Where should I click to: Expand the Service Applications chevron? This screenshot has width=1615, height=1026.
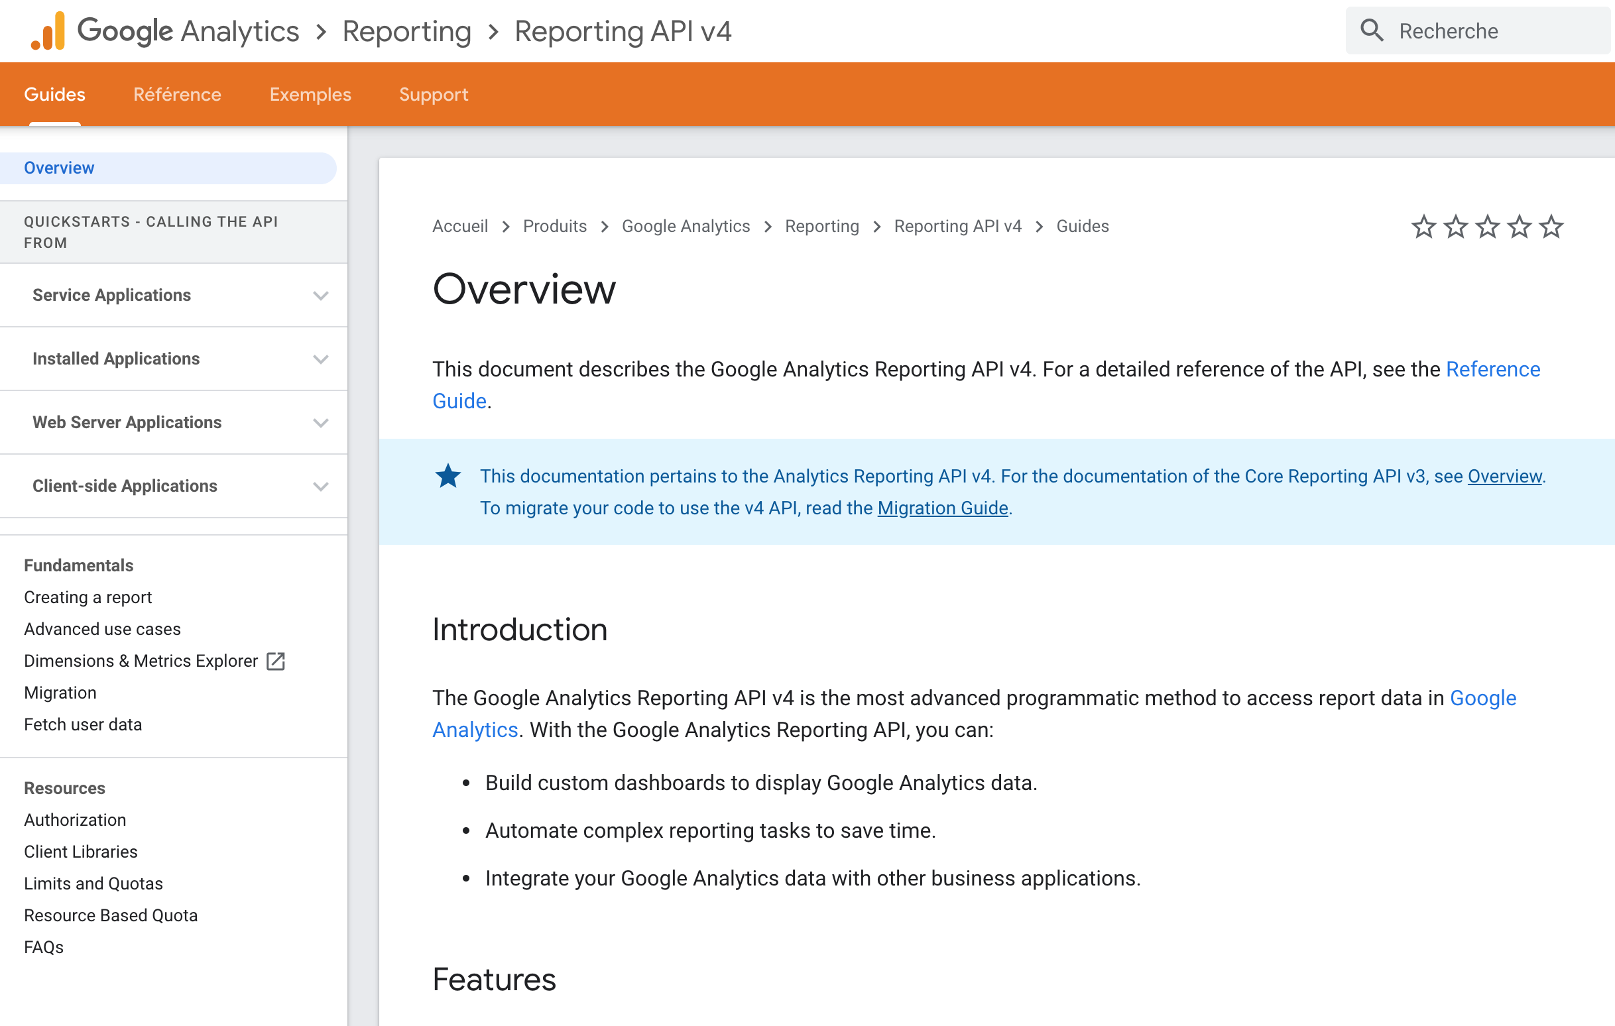321,296
